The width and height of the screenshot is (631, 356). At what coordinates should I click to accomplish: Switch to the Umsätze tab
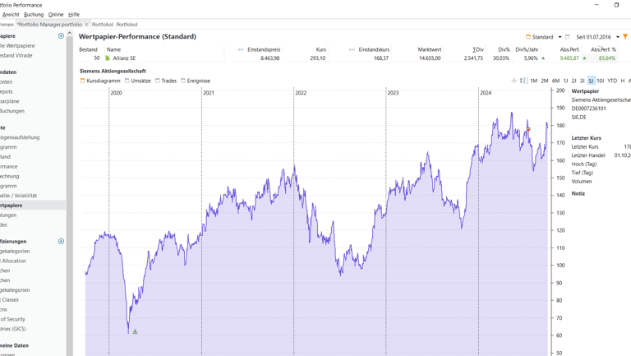pos(138,81)
